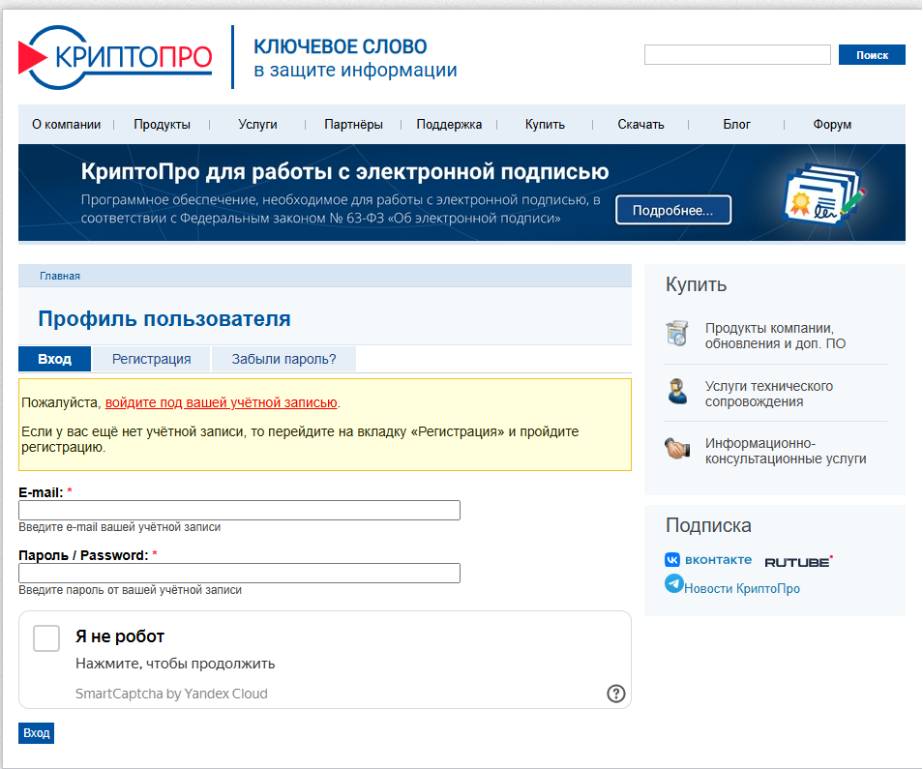
Task: Click the support-person icon for «Услуги технического сопровождения»
Action: coord(677,393)
